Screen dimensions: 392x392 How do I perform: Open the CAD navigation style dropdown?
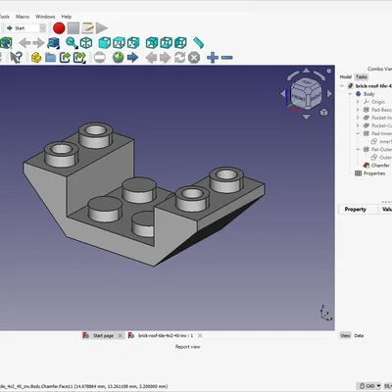(369, 386)
